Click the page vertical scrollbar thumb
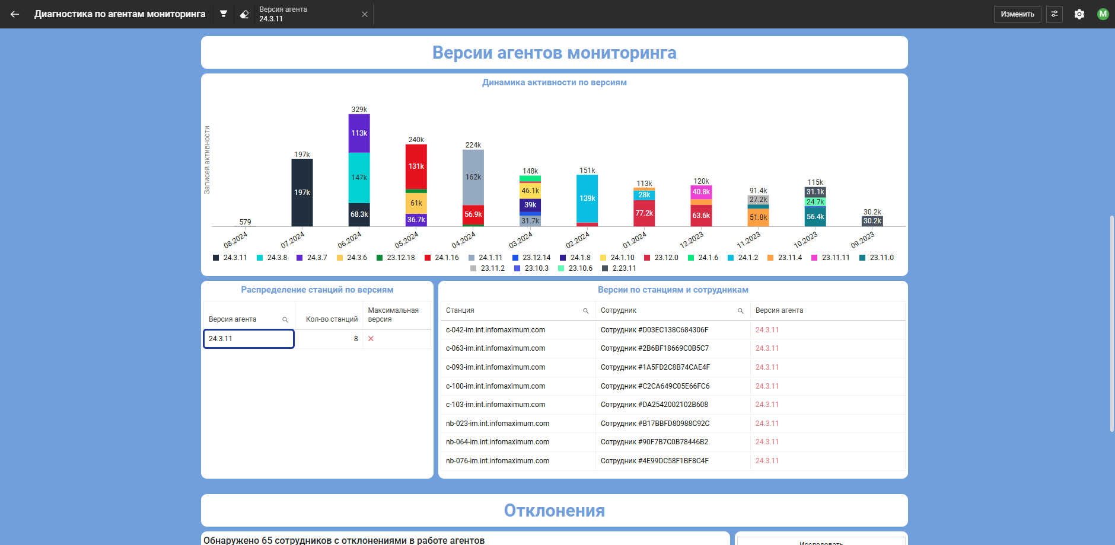The image size is (1115, 545). 1112,324
